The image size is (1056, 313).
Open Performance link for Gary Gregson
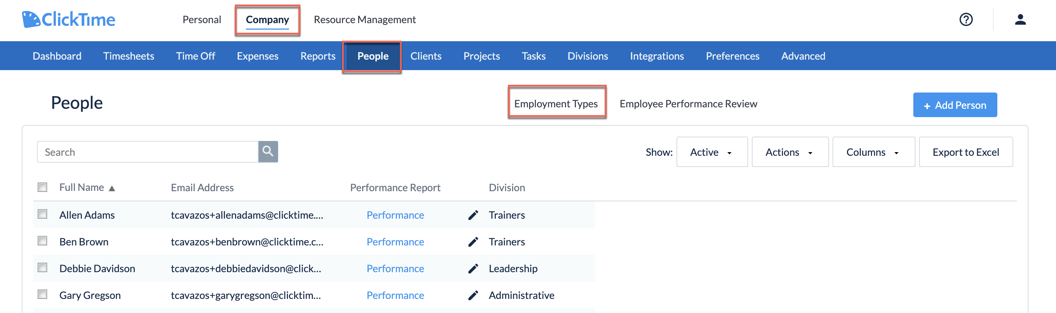tap(395, 295)
